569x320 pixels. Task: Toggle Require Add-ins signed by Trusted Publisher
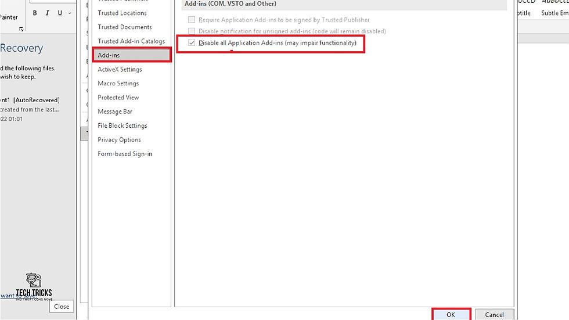pos(192,20)
